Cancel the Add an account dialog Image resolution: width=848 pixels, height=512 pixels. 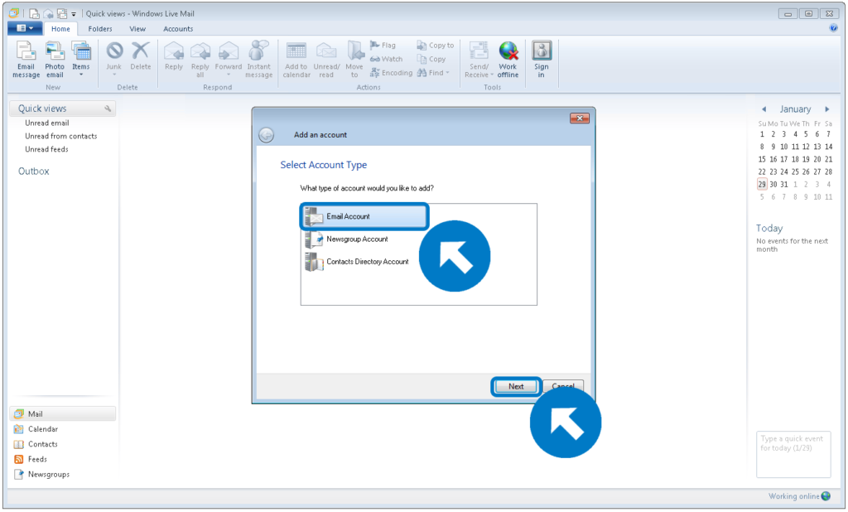pyautogui.click(x=563, y=386)
